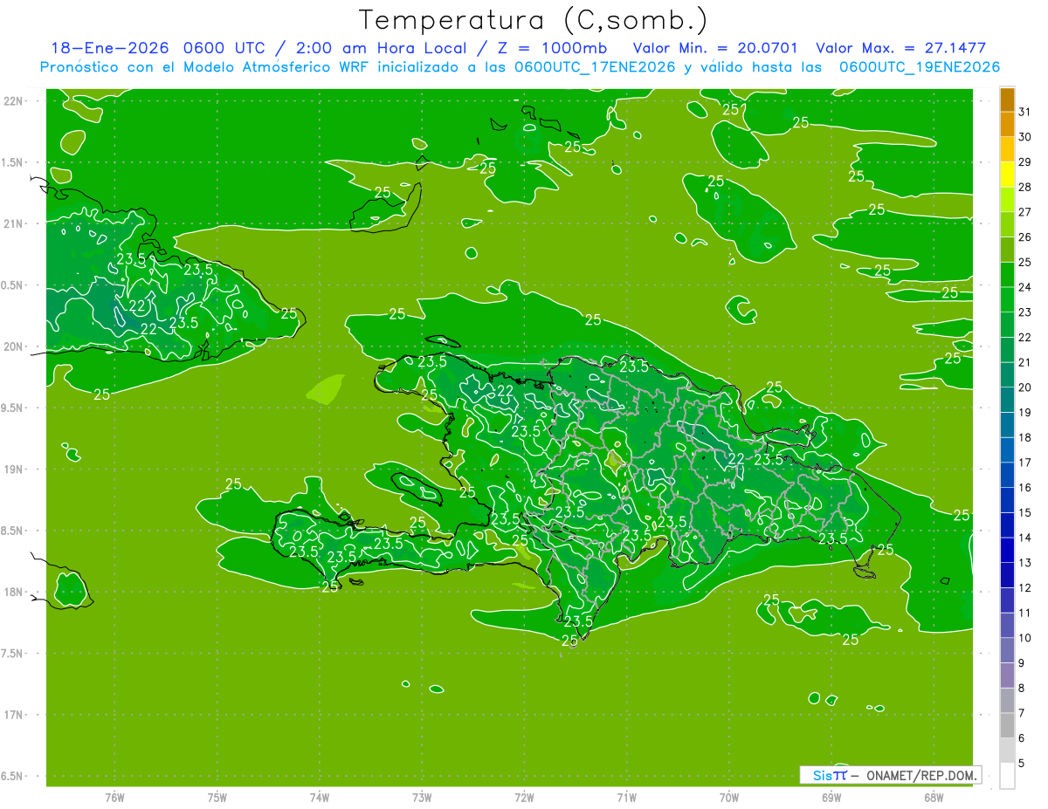Click '0600UTC_17ENE2026' initialization time text
Image resolution: width=1048 pixels, height=809 pixels.
click(595, 67)
